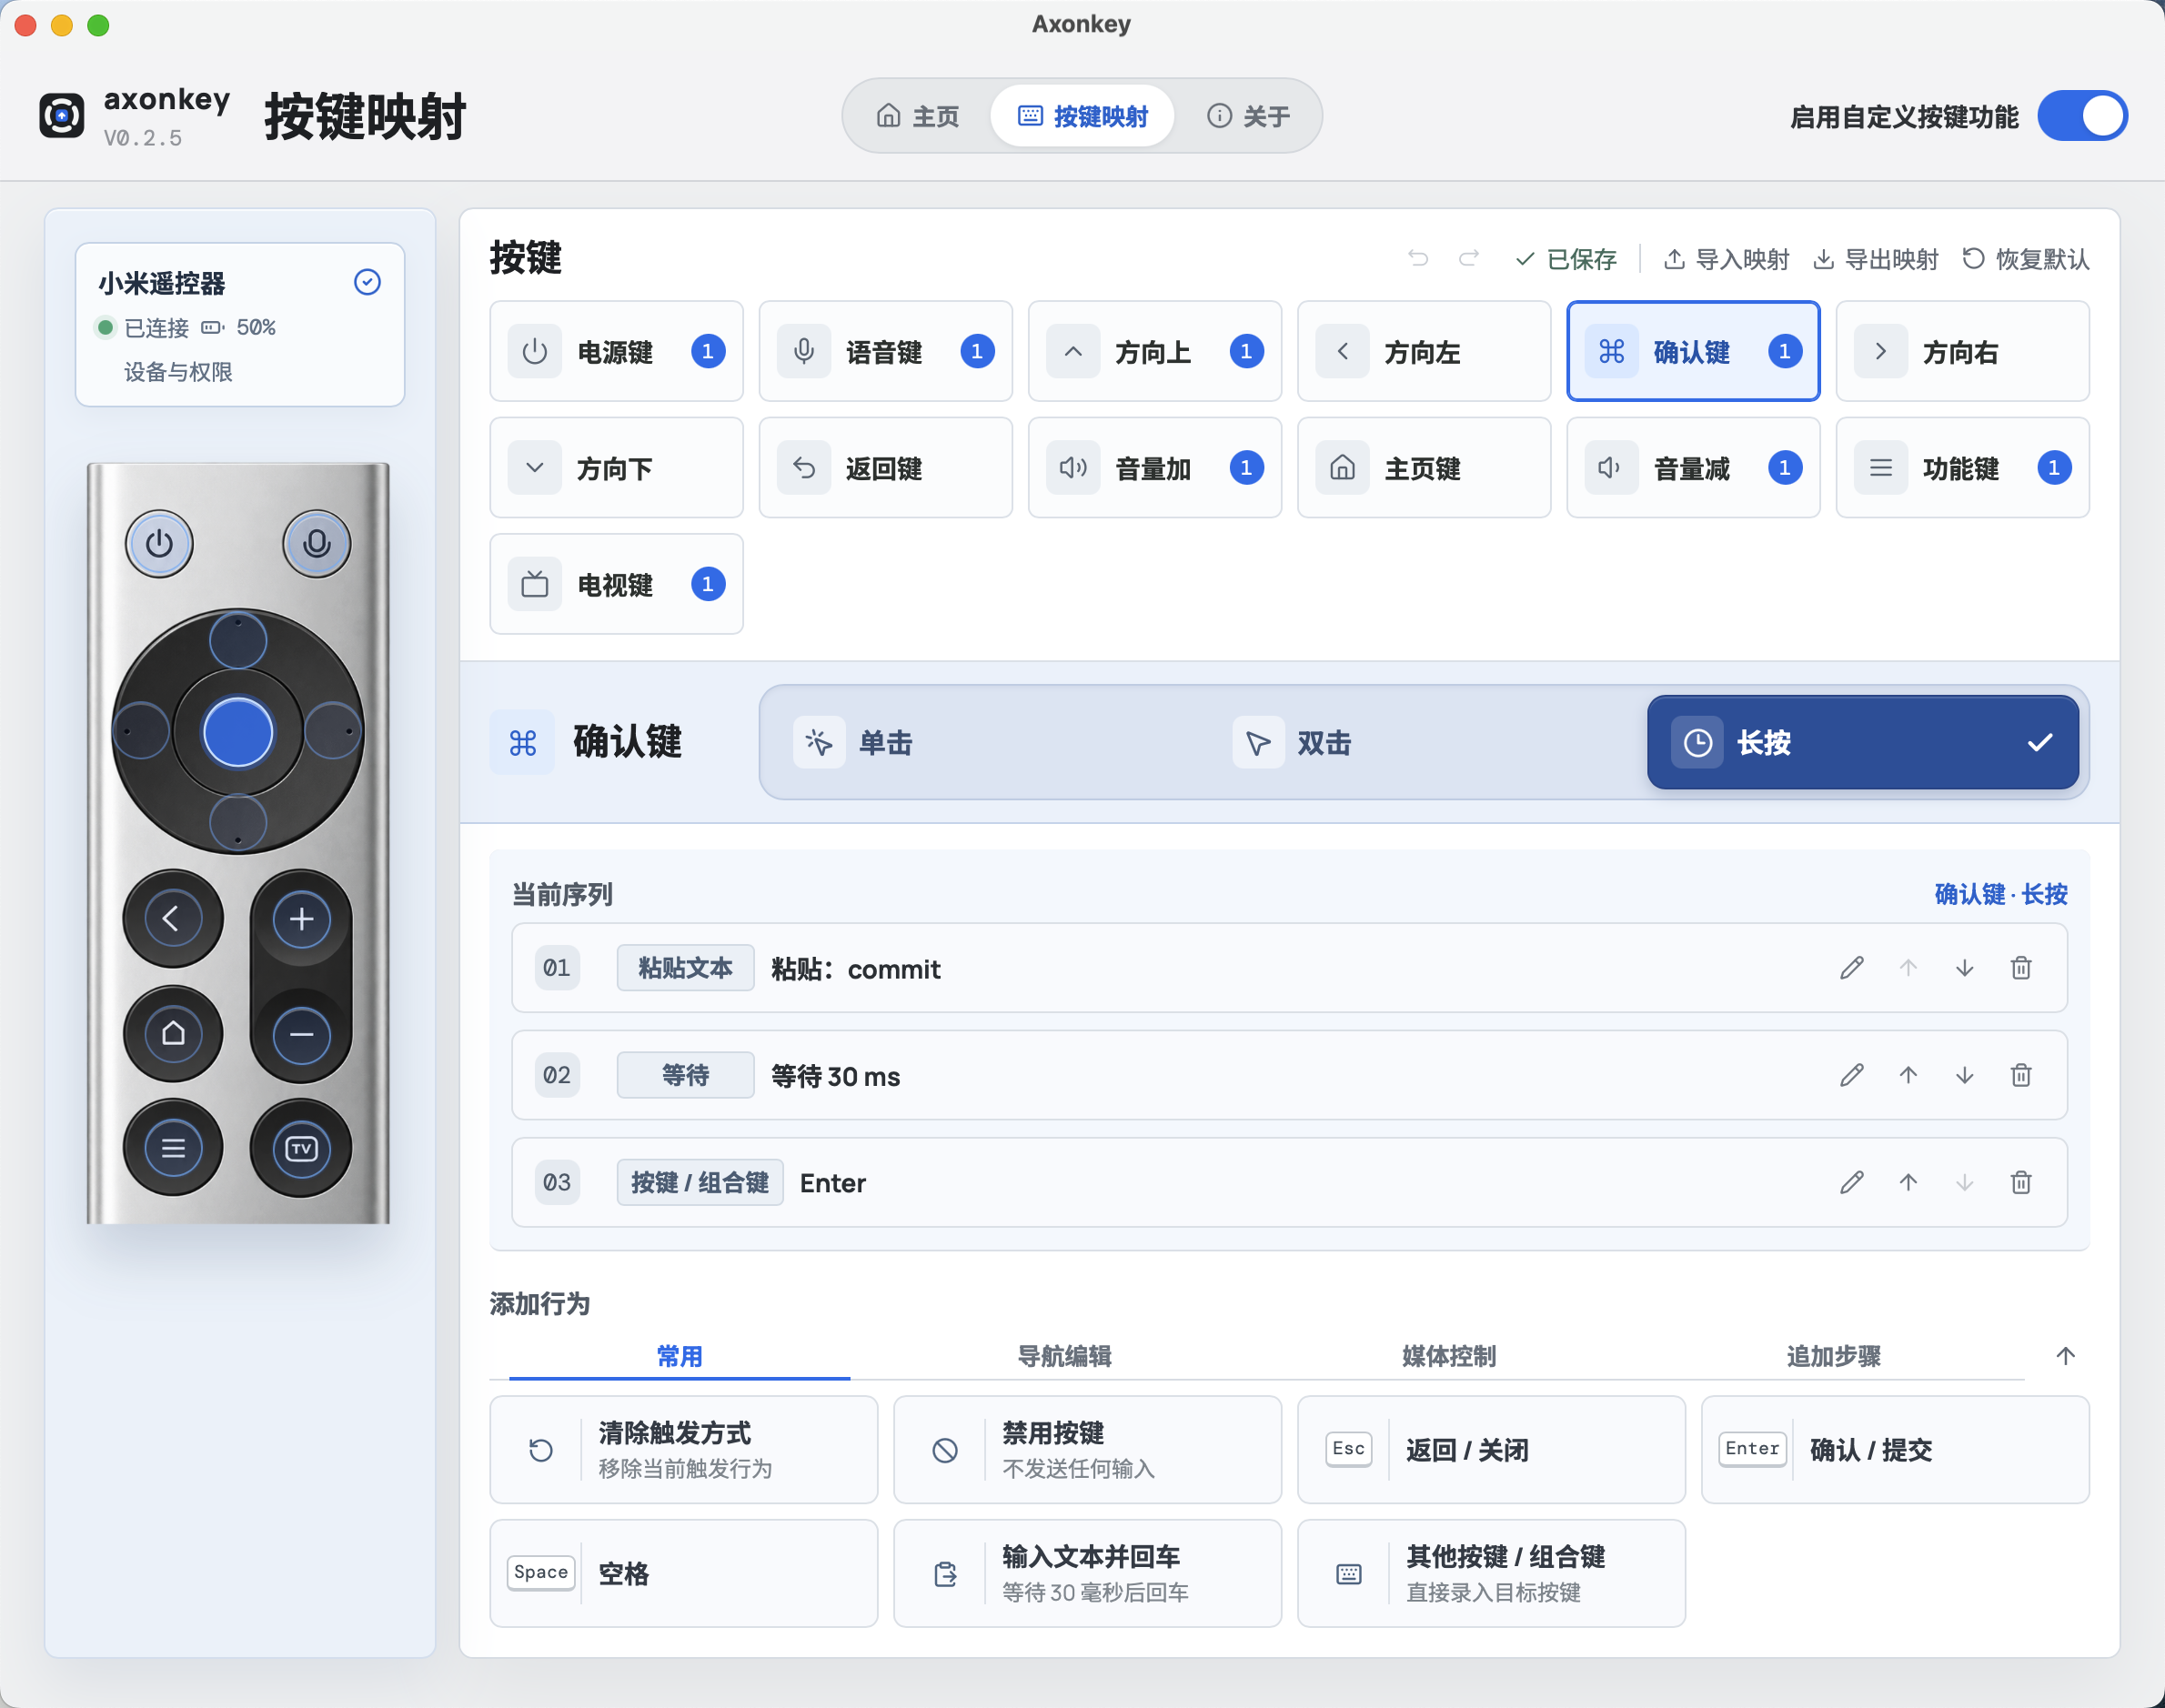The image size is (2165, 1708).
Task: Add the 输入文本并回车 behavior
Action: (x=1087, y=1573)
